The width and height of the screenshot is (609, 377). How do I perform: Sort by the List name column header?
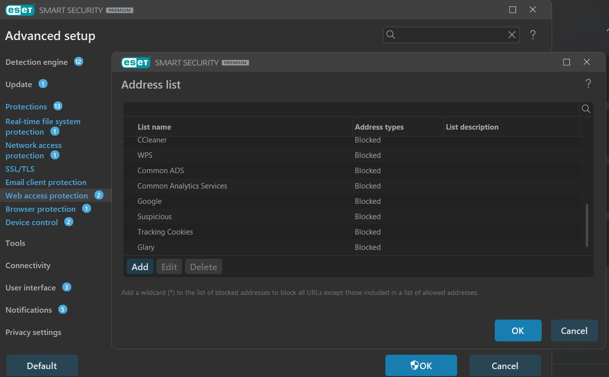point(154,127)
